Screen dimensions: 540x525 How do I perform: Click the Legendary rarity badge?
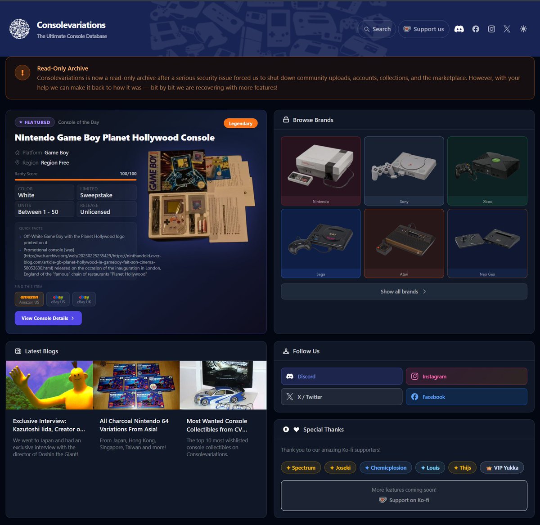241,123
